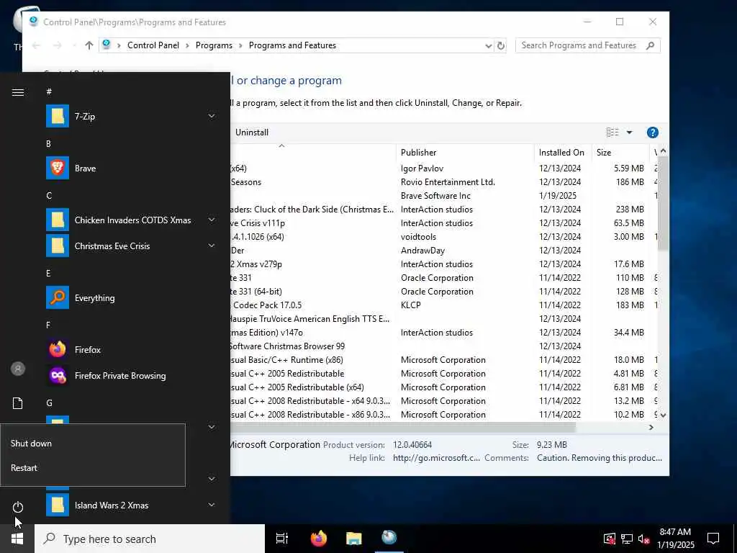Click the search magnifier in Programs and Features
The width and height of the screenshot is (737, 553).
point(650,45)
